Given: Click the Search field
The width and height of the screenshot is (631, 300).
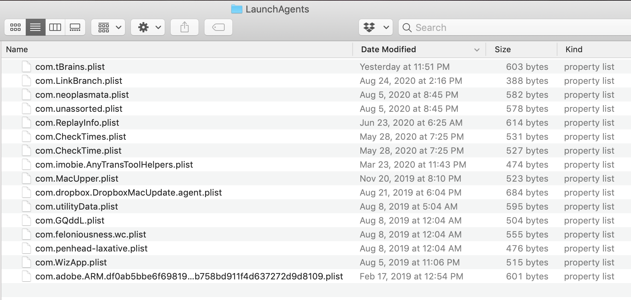Looking at the screenshot, I should click(515, 28).
